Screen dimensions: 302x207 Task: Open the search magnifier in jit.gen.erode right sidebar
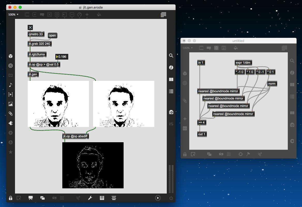pos(171,55)
